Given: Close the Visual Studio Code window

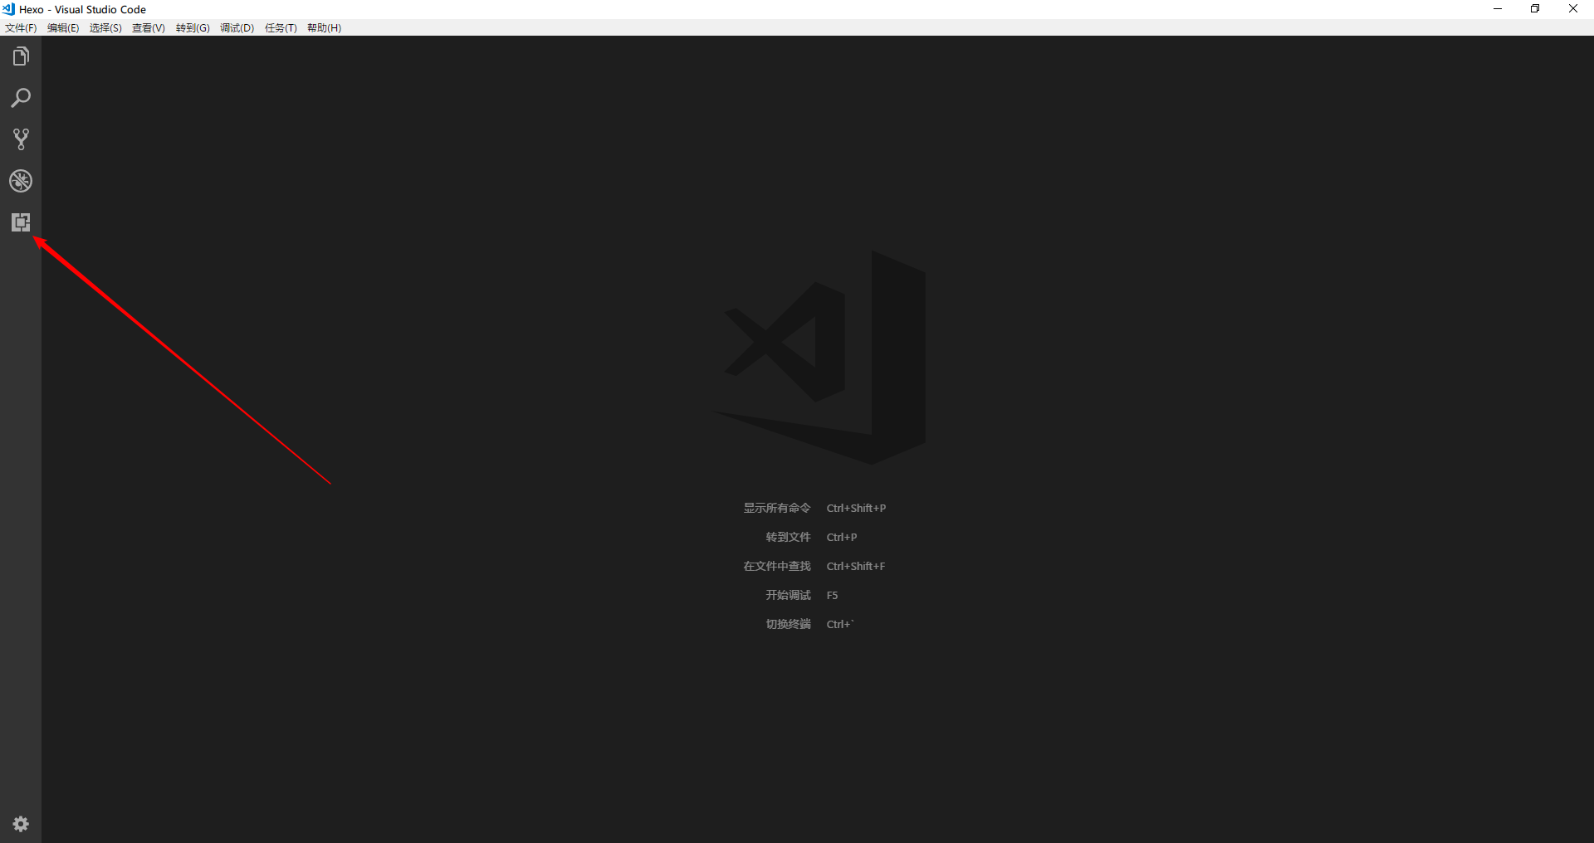Looking at the screenshot, I should (x=1573, y=9).
